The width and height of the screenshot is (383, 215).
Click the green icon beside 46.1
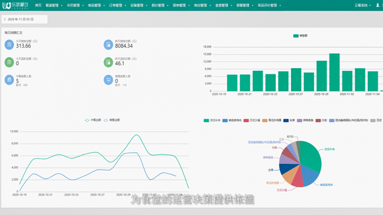[x=108, y=62]
